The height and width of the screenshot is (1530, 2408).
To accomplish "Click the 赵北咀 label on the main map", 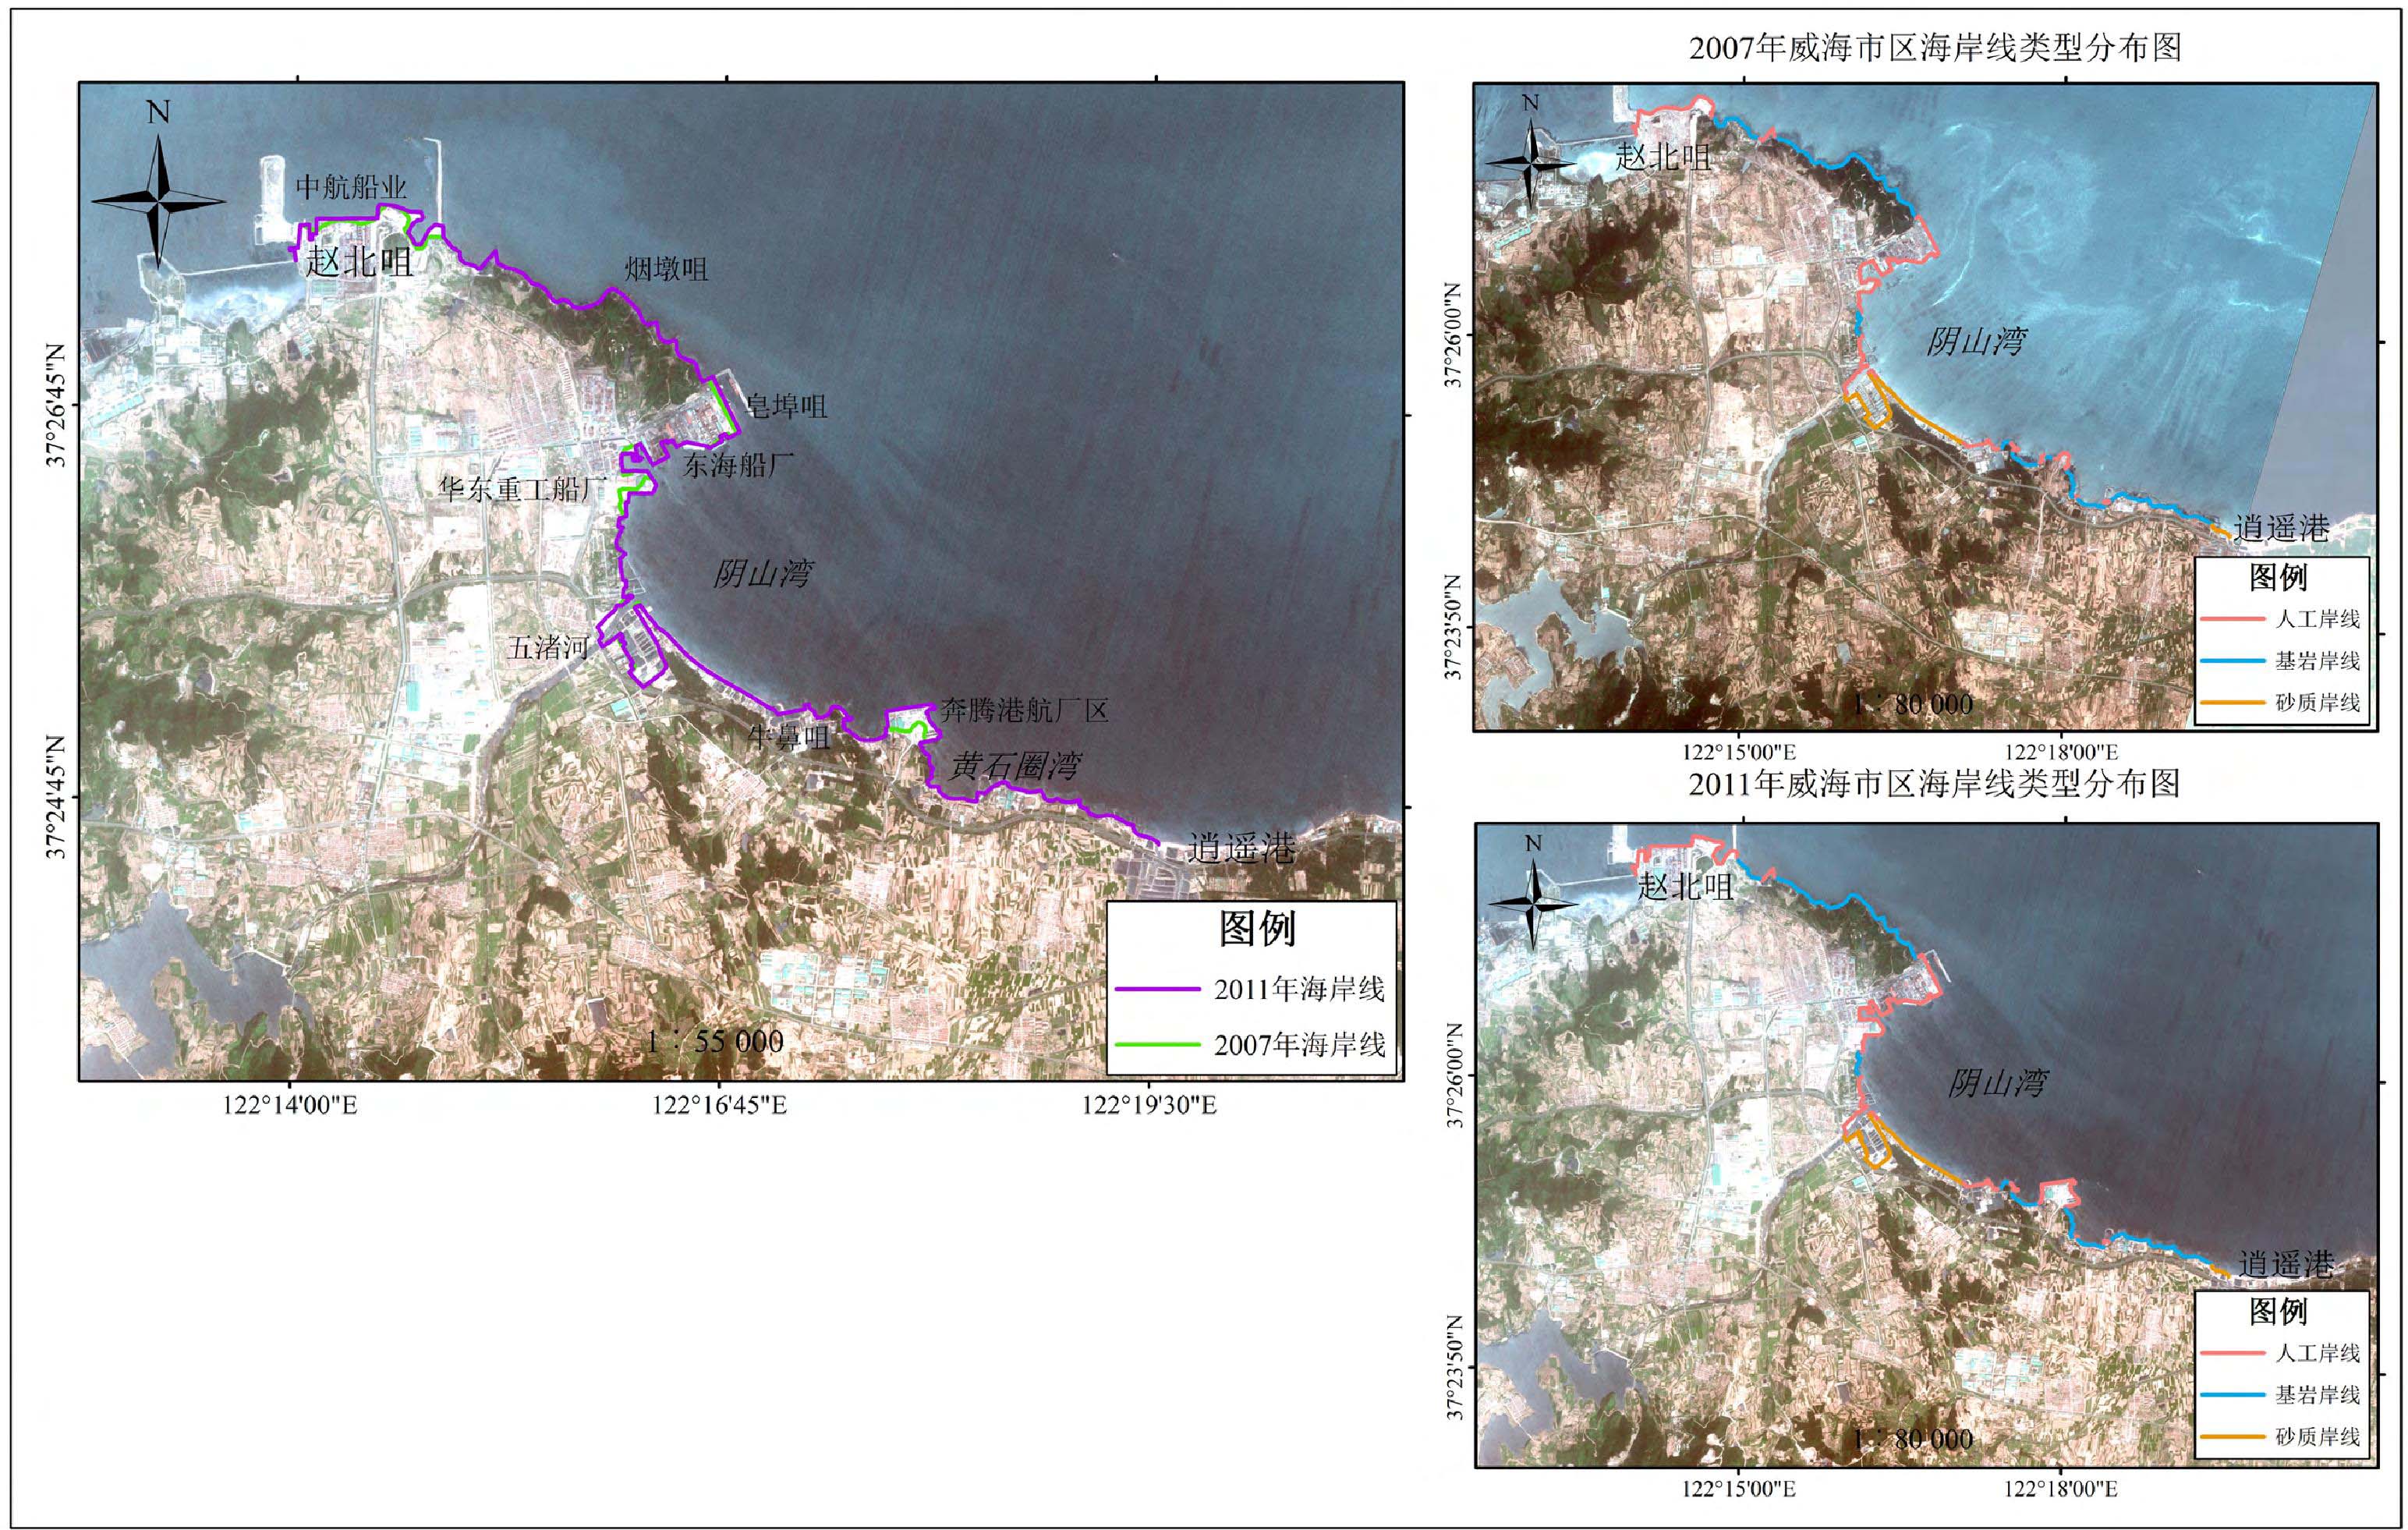I will coord(359,261).
